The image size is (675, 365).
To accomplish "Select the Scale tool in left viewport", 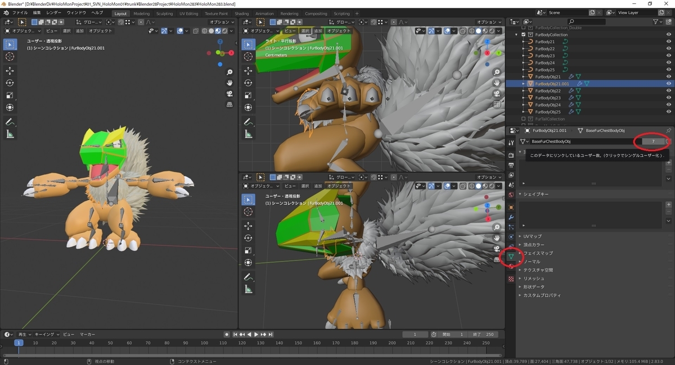I will tap(10, 95).
